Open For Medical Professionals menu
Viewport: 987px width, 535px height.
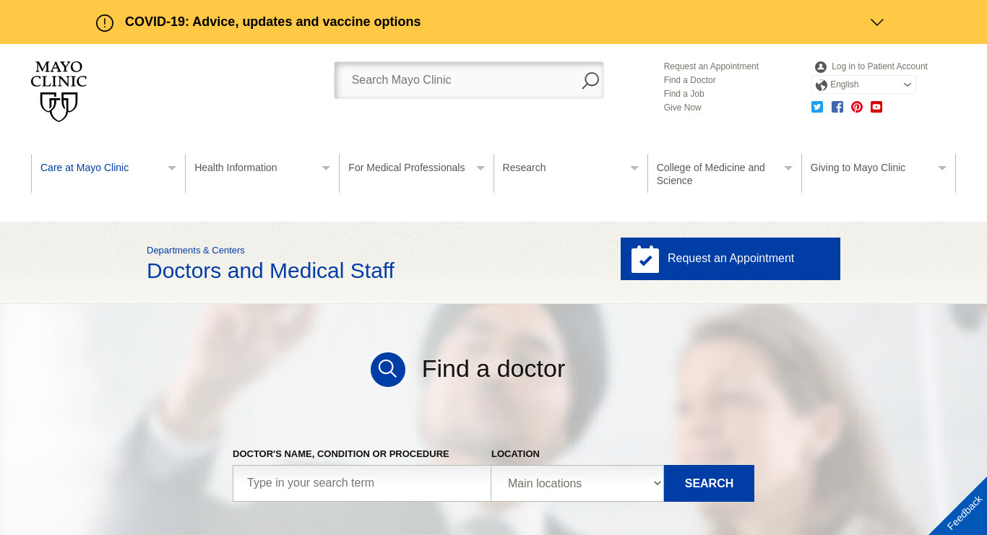coord(406,168)
